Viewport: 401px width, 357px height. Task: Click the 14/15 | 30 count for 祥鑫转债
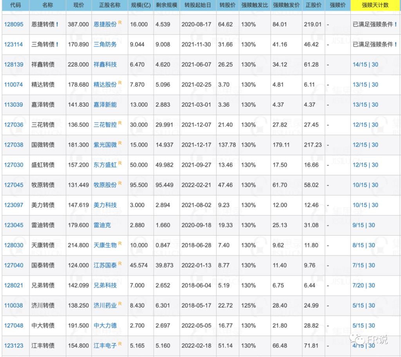365,64
